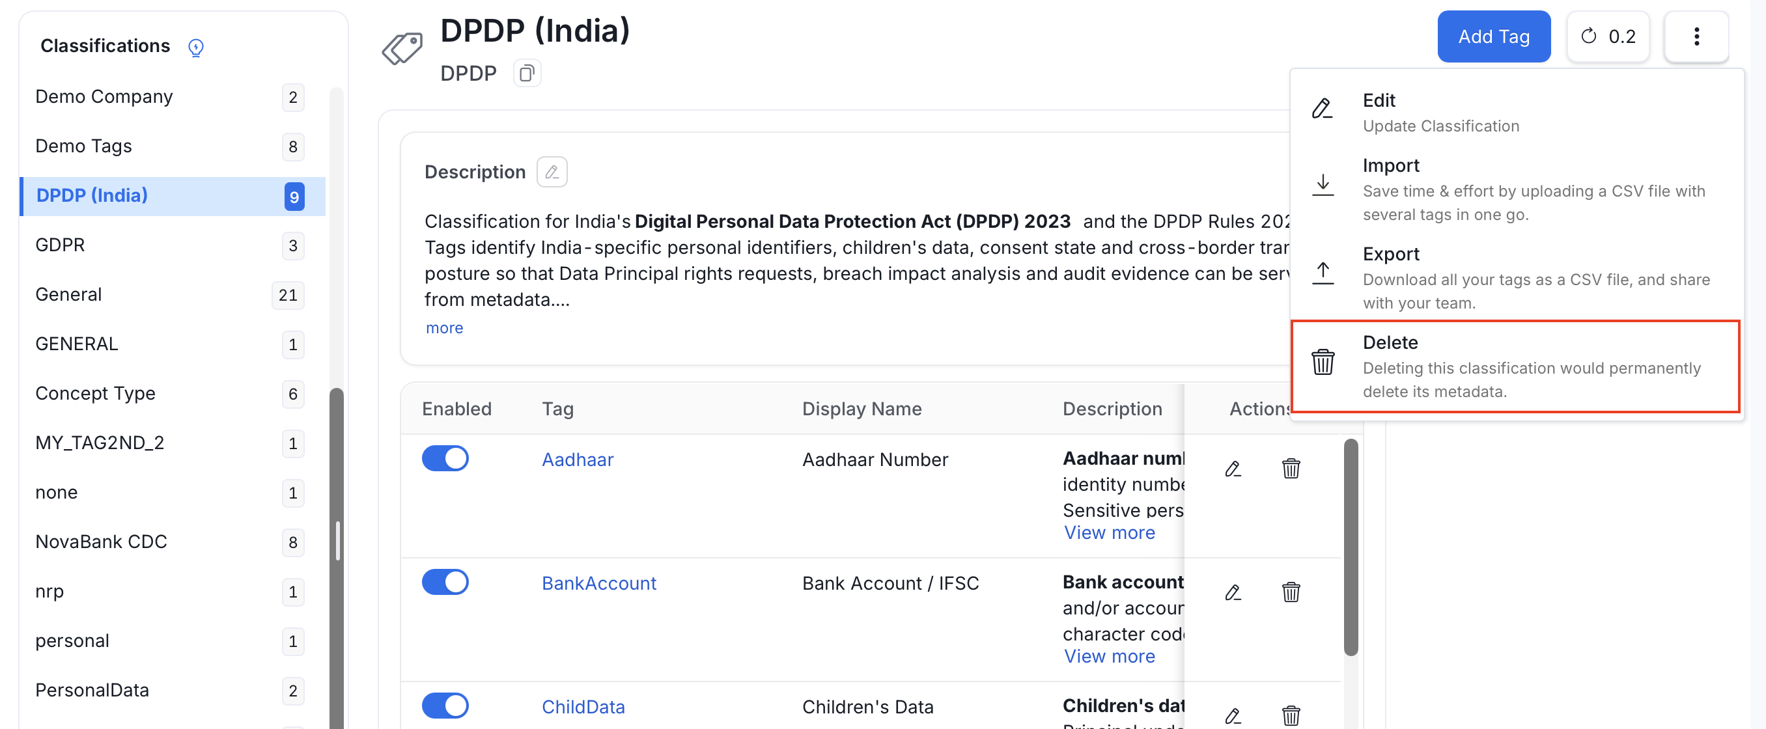Click the lightbulb icon beside Classifications
1766x729 pixels.
click(196, 47)
